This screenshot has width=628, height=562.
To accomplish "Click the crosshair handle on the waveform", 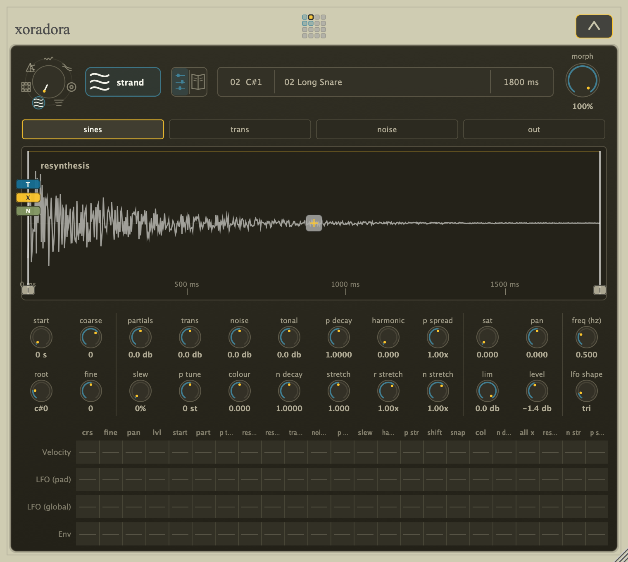I will coord(314,223).
